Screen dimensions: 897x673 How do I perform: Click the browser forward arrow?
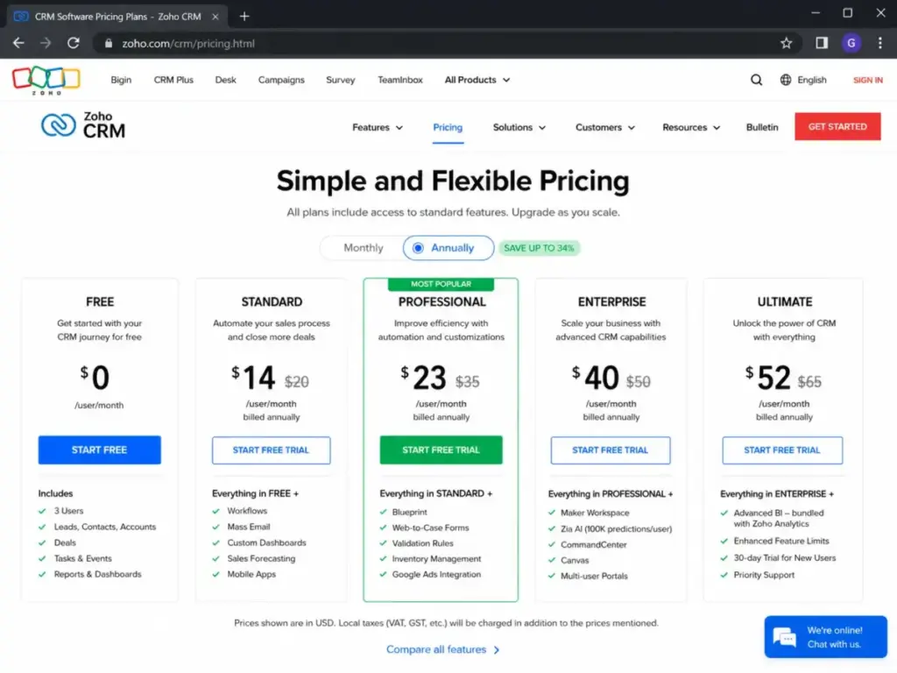point(46,43)
